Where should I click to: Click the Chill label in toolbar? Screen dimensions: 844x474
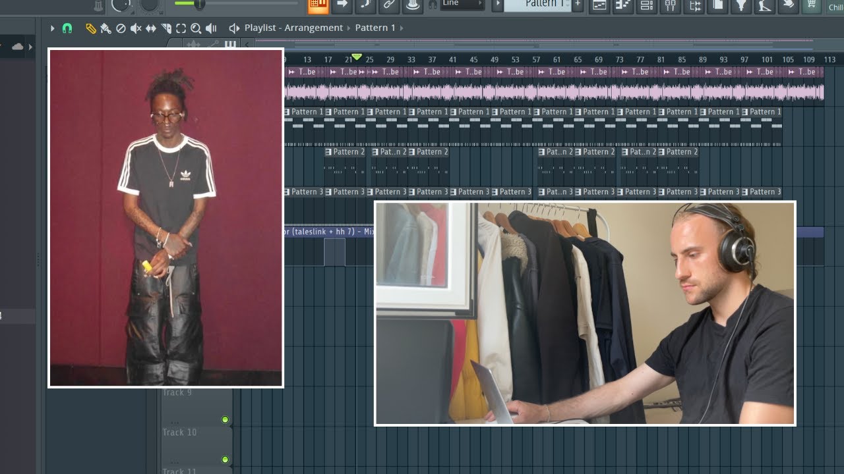pos(835,7)
